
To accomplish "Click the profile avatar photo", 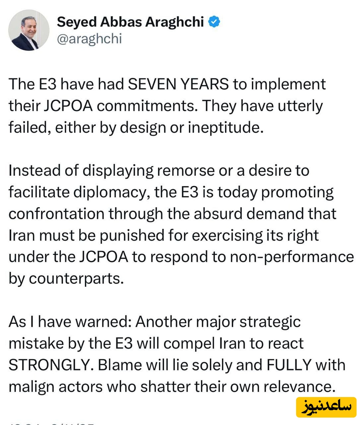I will pyautogui.click(x=29, y=30).
